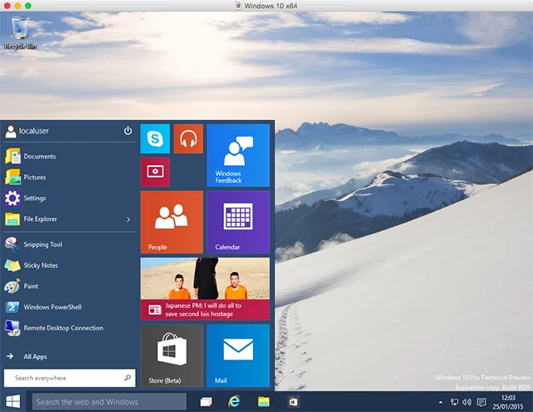Open the Skype tile
Image resolution: width=533 pixels, height=412 pixels.
point(155,138)
